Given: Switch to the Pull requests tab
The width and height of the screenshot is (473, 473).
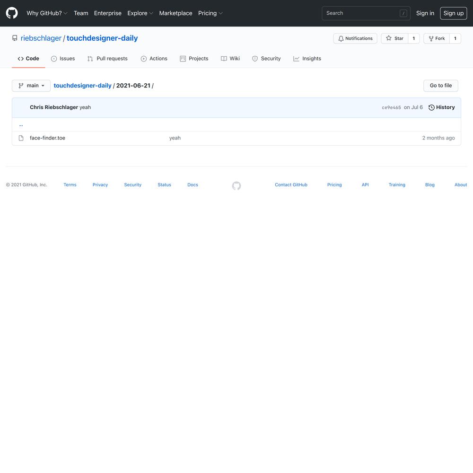Looking at the screenshot, I should (107, 59).
